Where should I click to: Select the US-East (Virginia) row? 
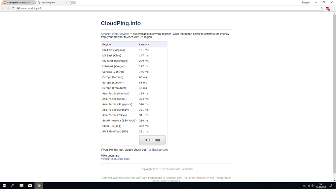point(134,50)
